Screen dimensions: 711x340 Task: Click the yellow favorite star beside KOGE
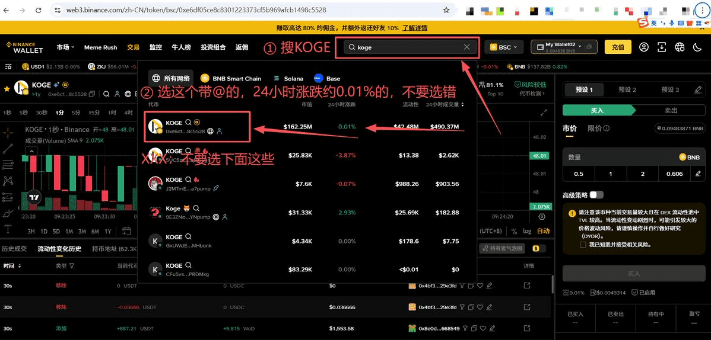7,88
